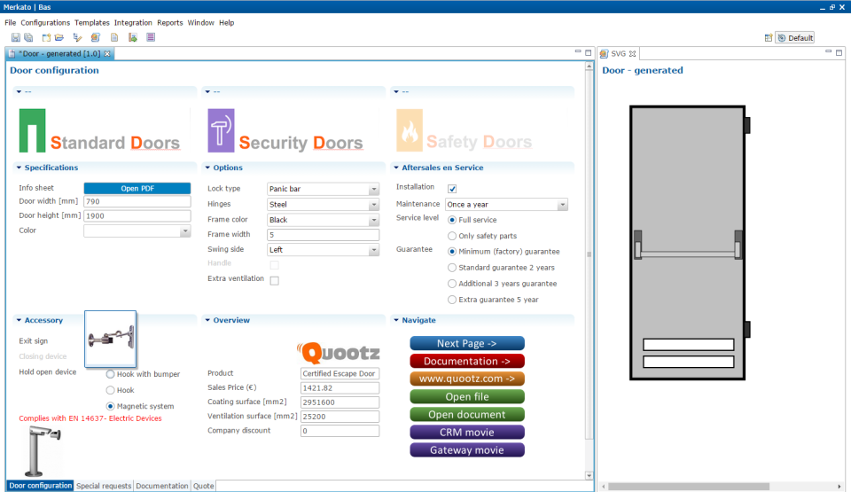Select Additional 3 years guarantee
This screenshot has width=851, height=492.
(452, 284)
